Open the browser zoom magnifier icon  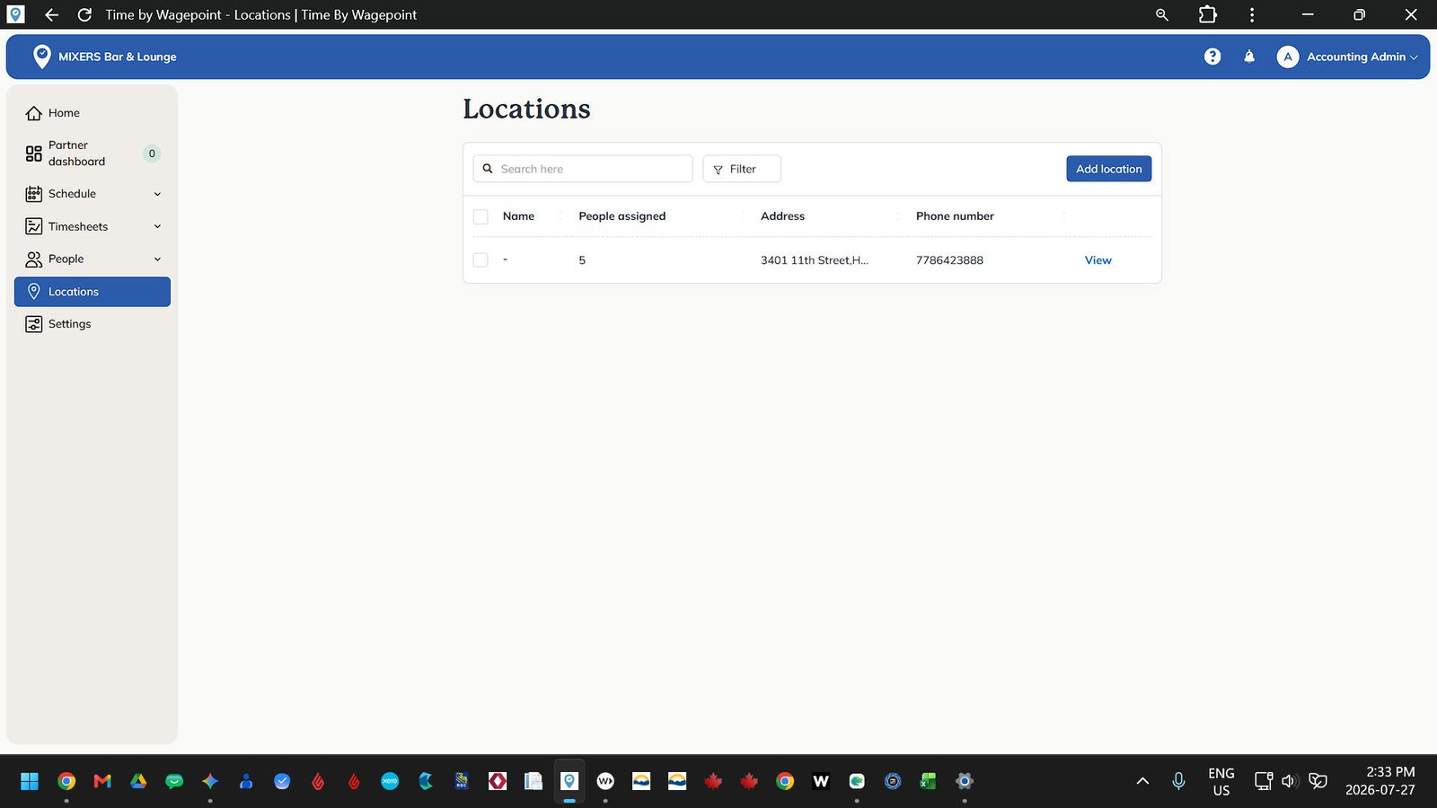(1162, 14)
